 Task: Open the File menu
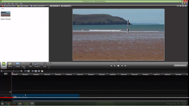pos(2,3)
